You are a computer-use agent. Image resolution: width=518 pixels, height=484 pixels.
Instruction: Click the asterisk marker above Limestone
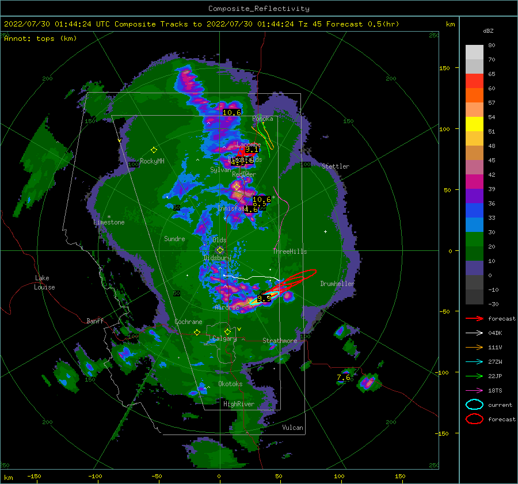pos(109,217)
